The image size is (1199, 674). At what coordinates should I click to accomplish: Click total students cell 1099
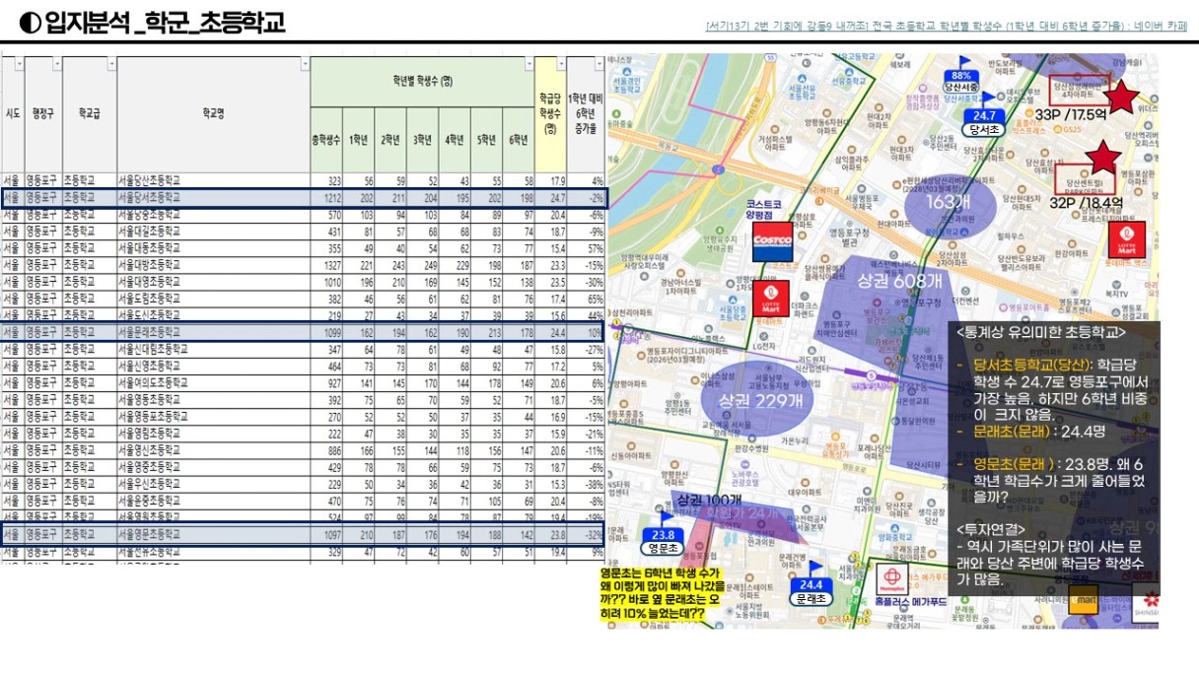click(326, 333)
